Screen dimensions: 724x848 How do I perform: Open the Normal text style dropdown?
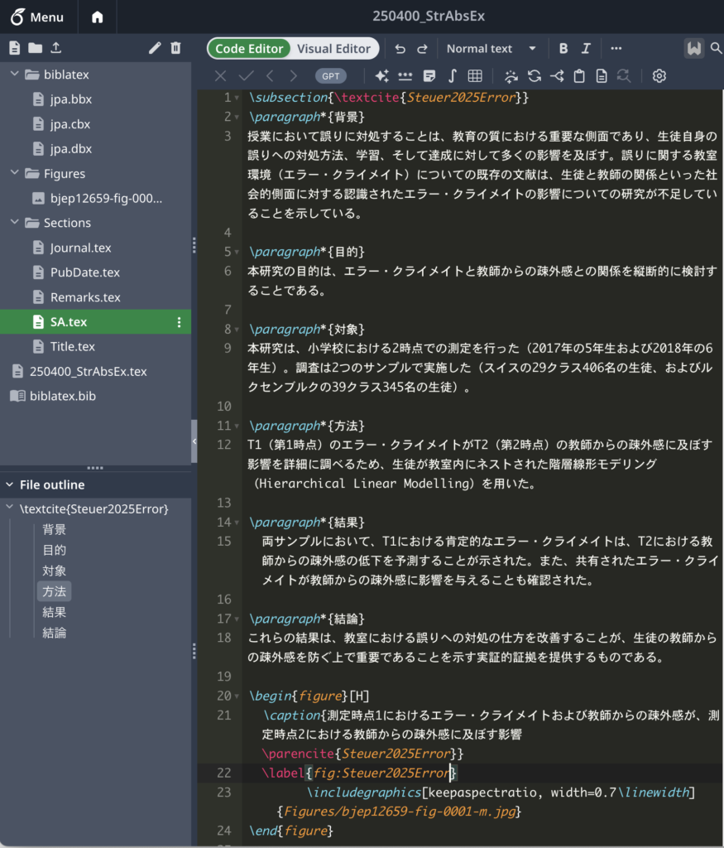tap(491, 49)
